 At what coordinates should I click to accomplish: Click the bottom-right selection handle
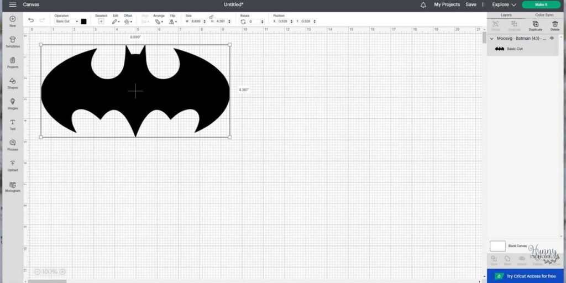230,137
